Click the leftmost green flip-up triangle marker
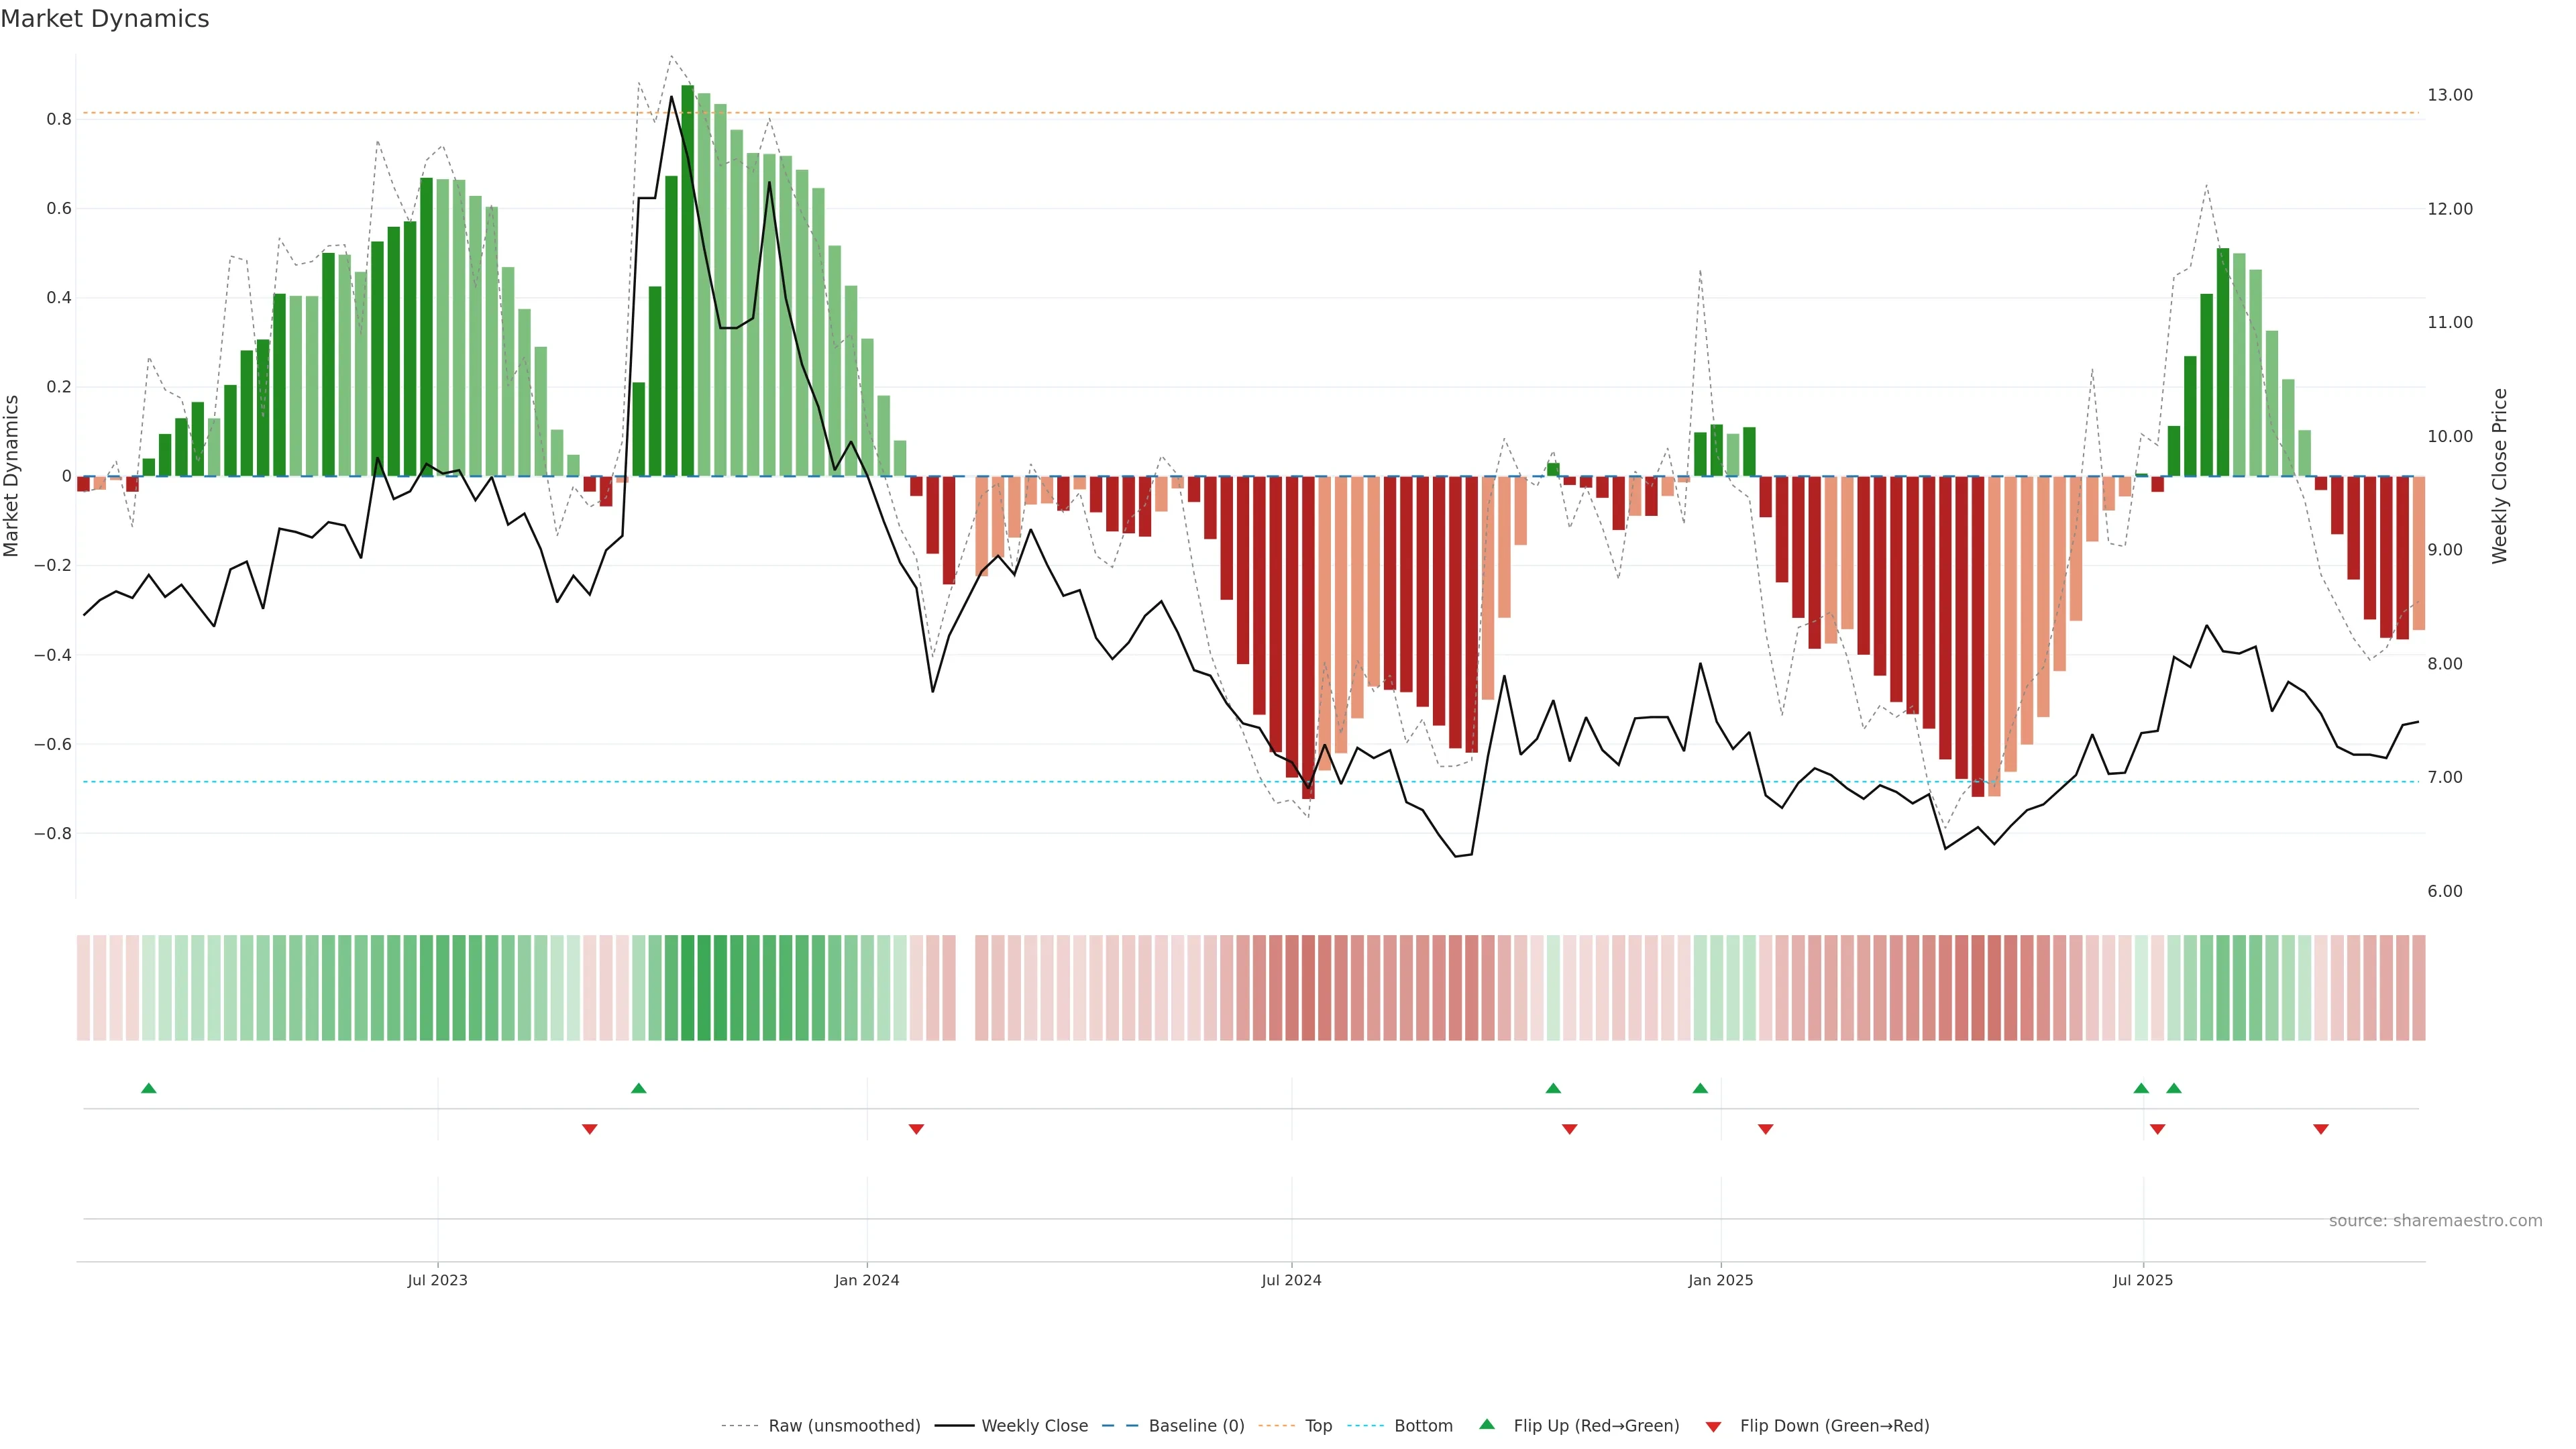Viewport: 2576px width, 1449px height. (x=149, y=1088)
